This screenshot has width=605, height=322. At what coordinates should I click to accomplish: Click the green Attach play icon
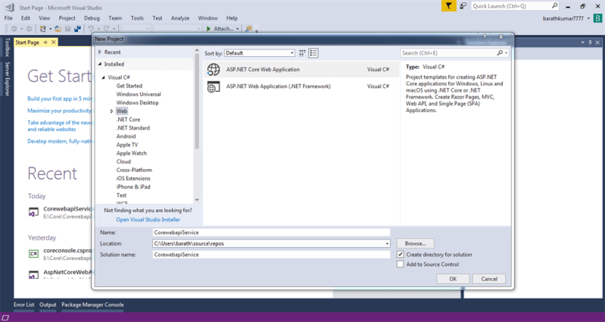click(208, 29)
